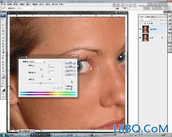Select the Zoom magnifier tool
This screenshot has width=172, height=137.
(3, 83)
